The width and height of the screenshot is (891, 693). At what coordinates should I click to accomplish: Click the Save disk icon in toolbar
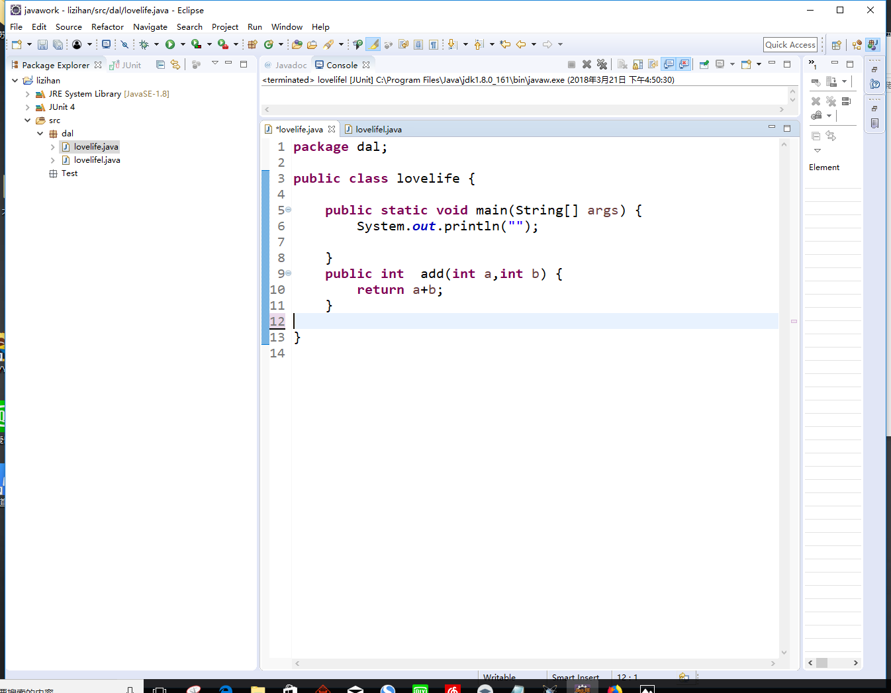(x=42, y=44)
